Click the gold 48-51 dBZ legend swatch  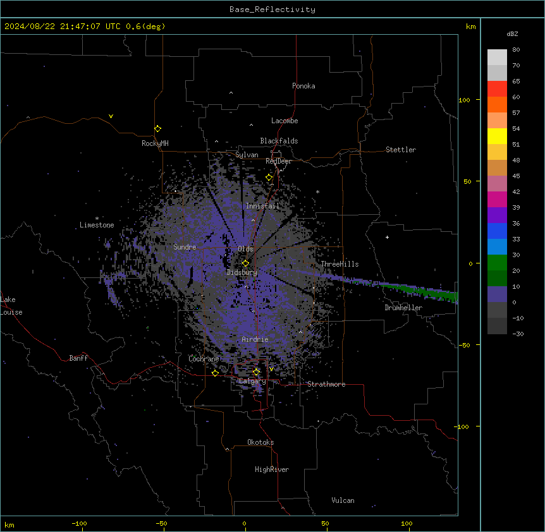coord(497,152)
